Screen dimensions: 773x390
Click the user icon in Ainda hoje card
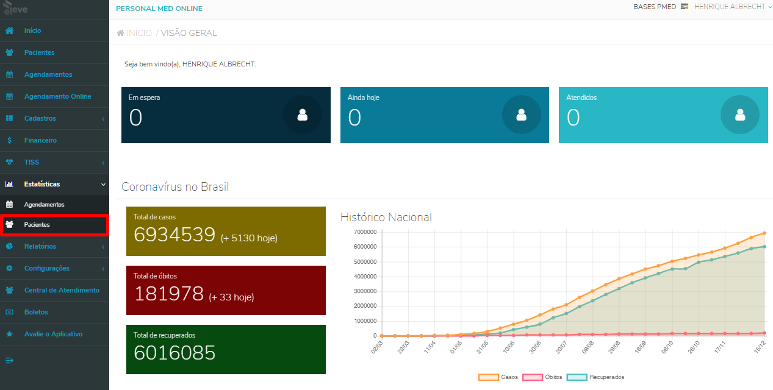coord(521,115)
